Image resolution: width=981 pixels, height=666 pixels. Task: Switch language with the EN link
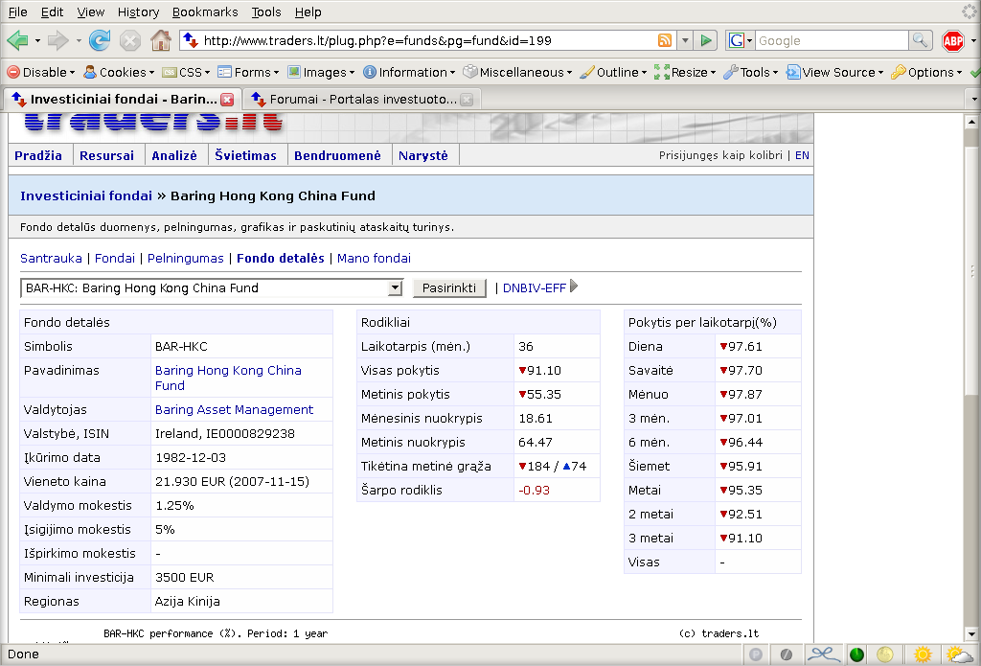tap(802, 155)
